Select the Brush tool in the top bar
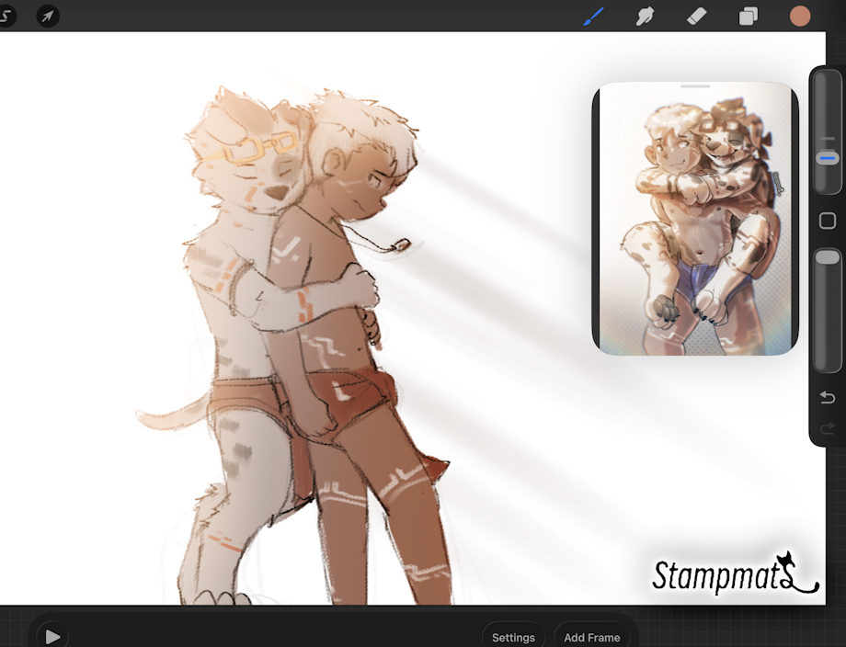 pyautogui.click(x=593, y=17)
